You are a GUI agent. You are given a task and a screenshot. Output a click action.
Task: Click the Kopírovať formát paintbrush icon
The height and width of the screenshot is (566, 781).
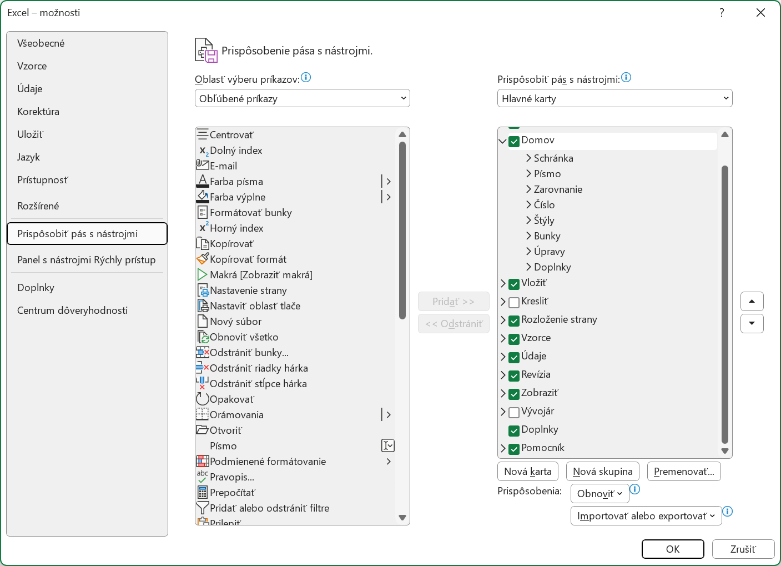(x=203, y=259)
